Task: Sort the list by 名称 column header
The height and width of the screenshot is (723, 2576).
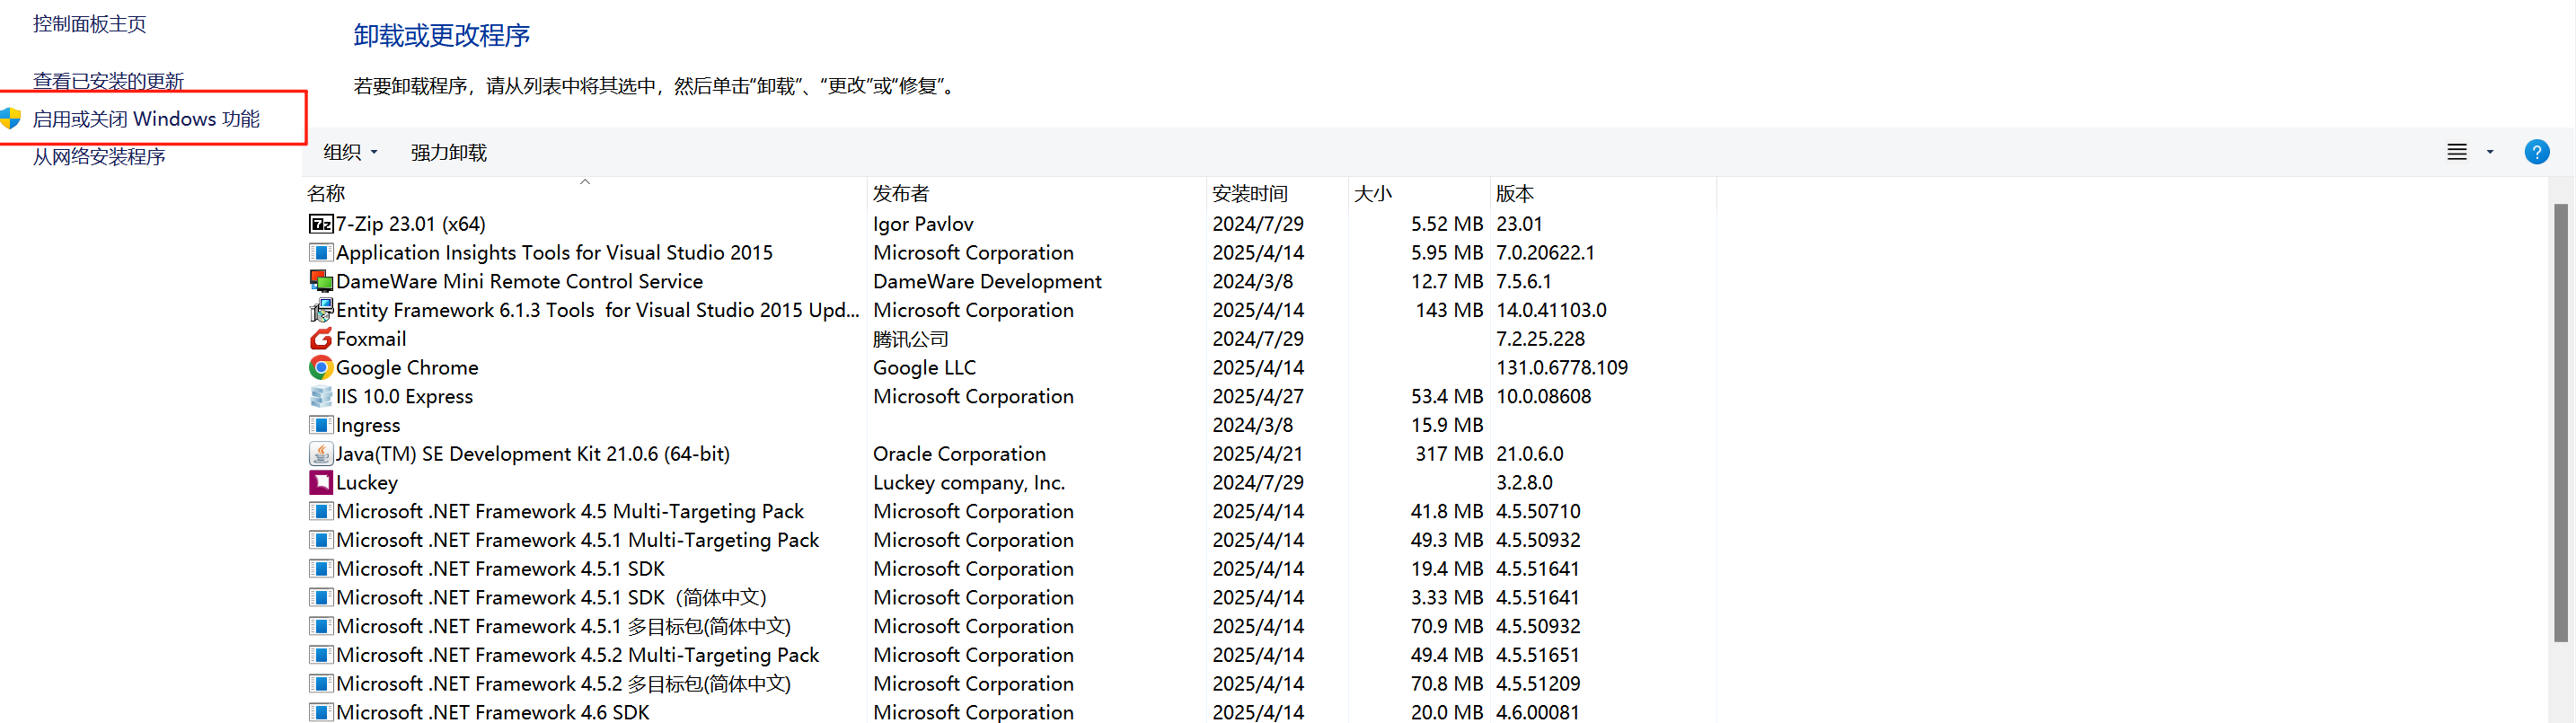Action: point(584,193)
